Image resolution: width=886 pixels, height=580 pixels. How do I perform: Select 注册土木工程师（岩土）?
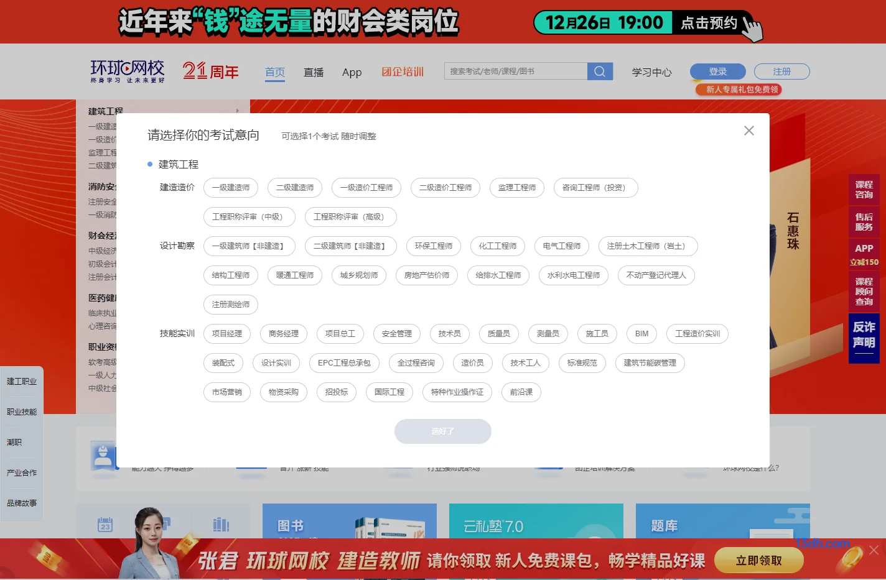coord(648,246)
